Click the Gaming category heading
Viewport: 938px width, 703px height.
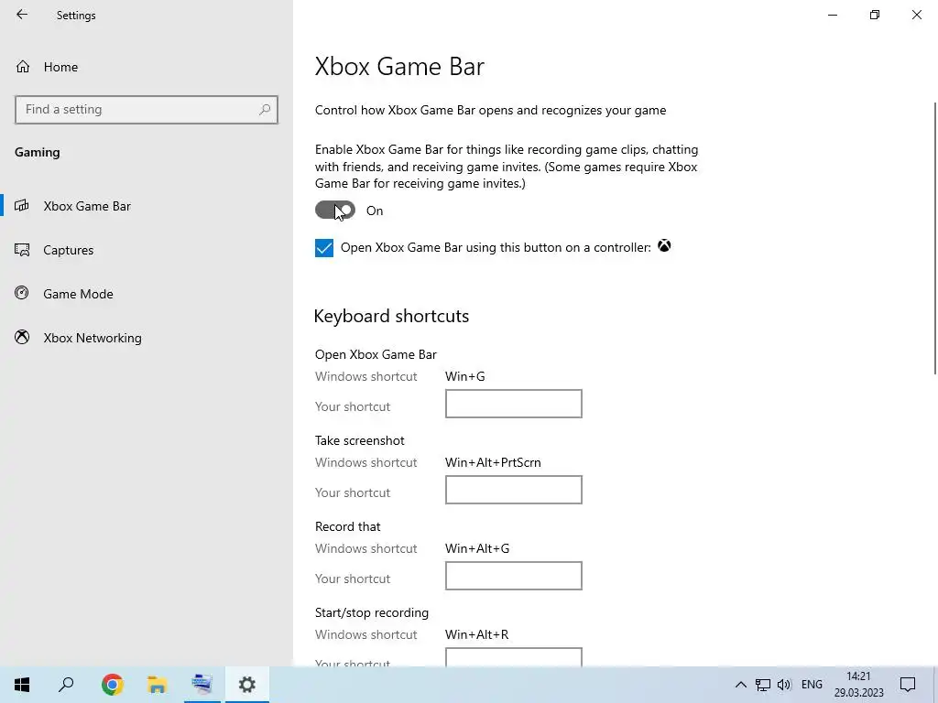[37, 153]
